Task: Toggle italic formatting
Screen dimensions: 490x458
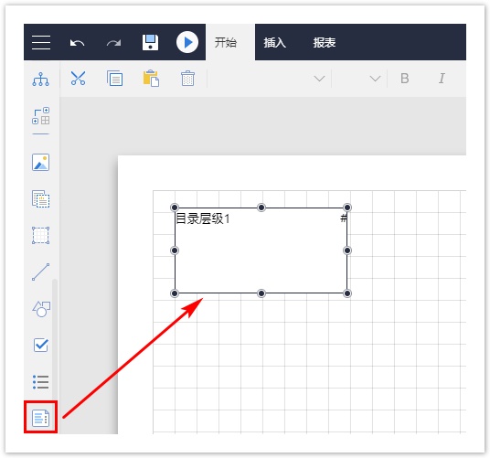Action: coord(442,78)
